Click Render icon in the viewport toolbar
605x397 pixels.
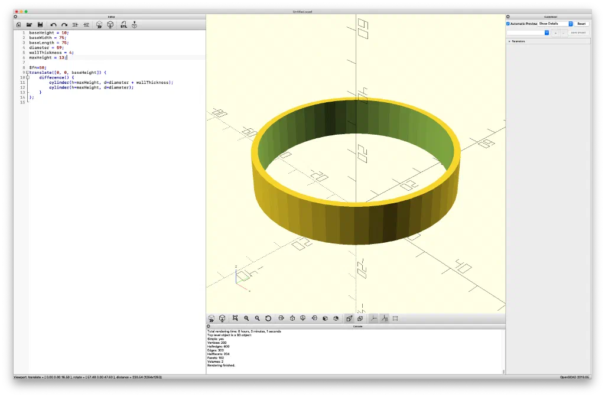tap(222, 318)
